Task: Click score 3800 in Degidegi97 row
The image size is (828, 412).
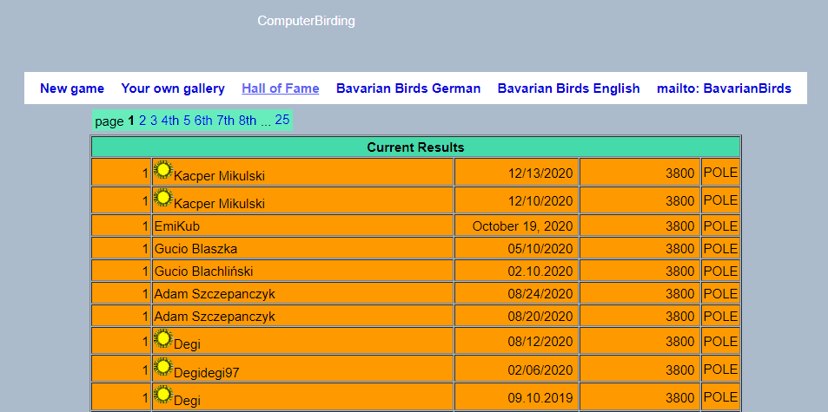Action: point(680,369)
